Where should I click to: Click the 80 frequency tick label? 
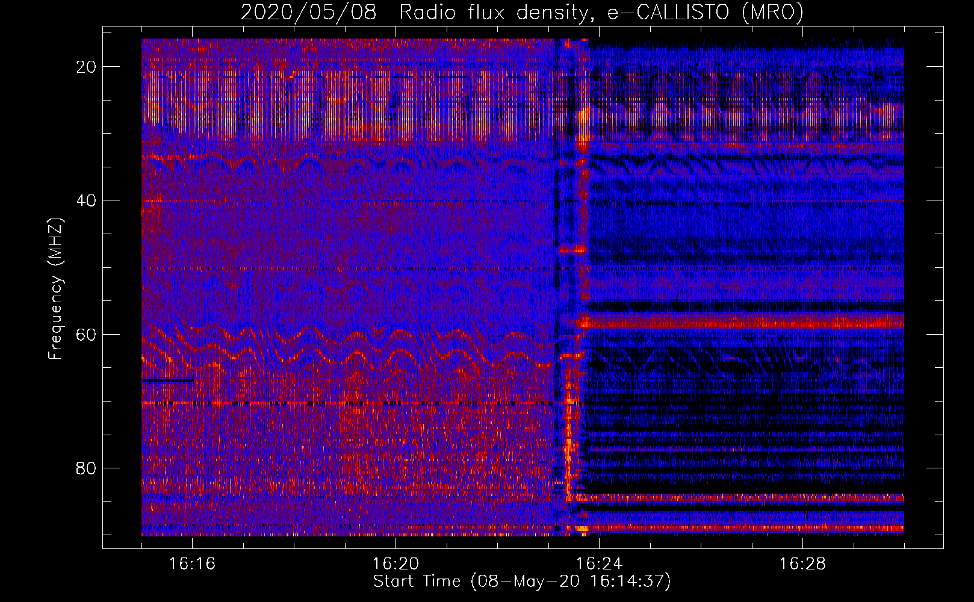(x=87, y=468)
